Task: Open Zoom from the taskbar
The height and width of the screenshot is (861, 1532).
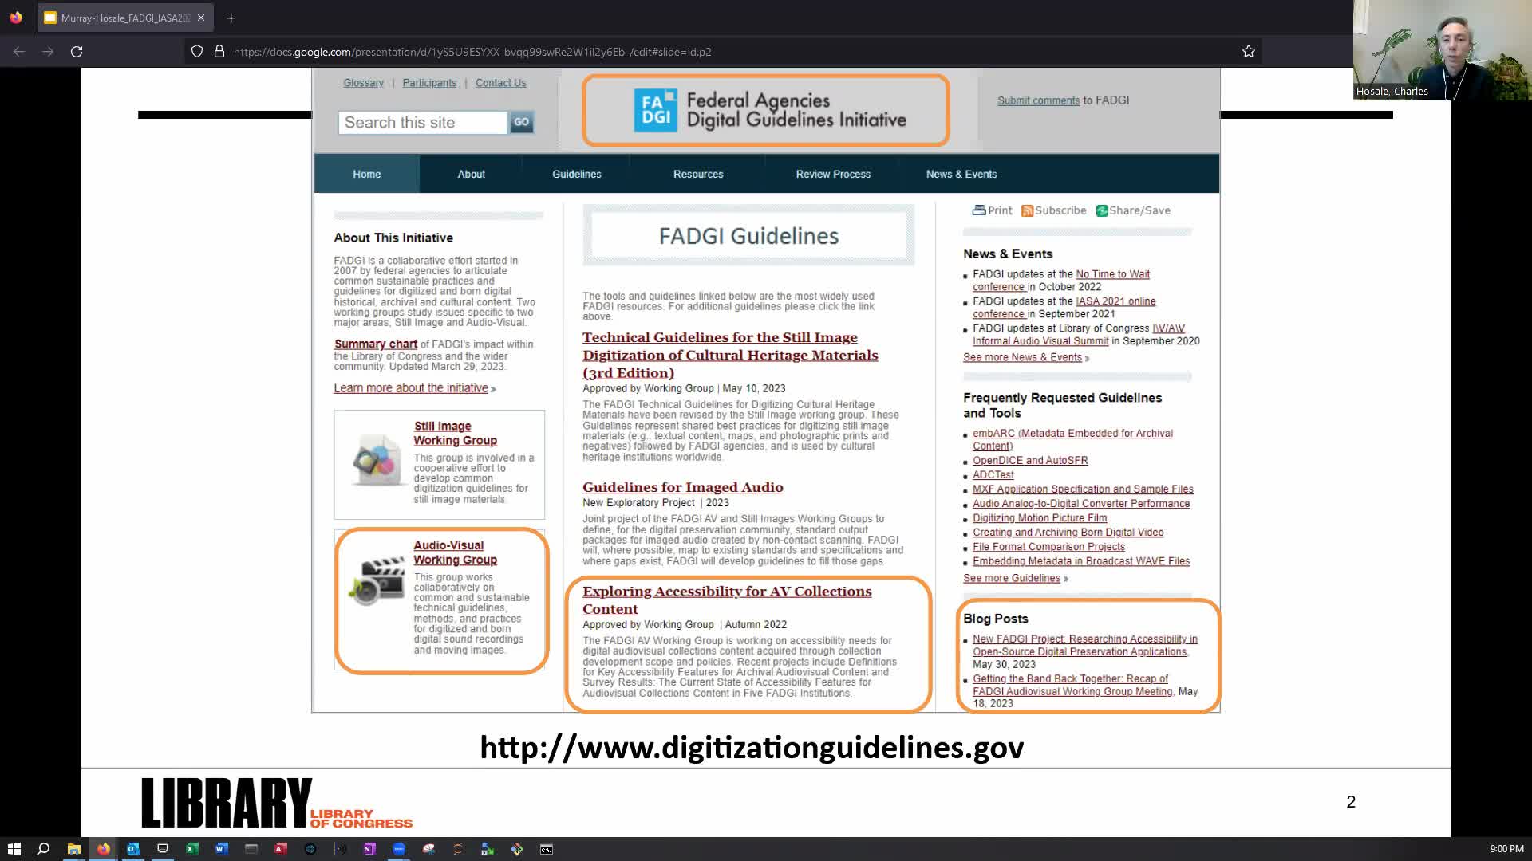Action: (399, 849)
